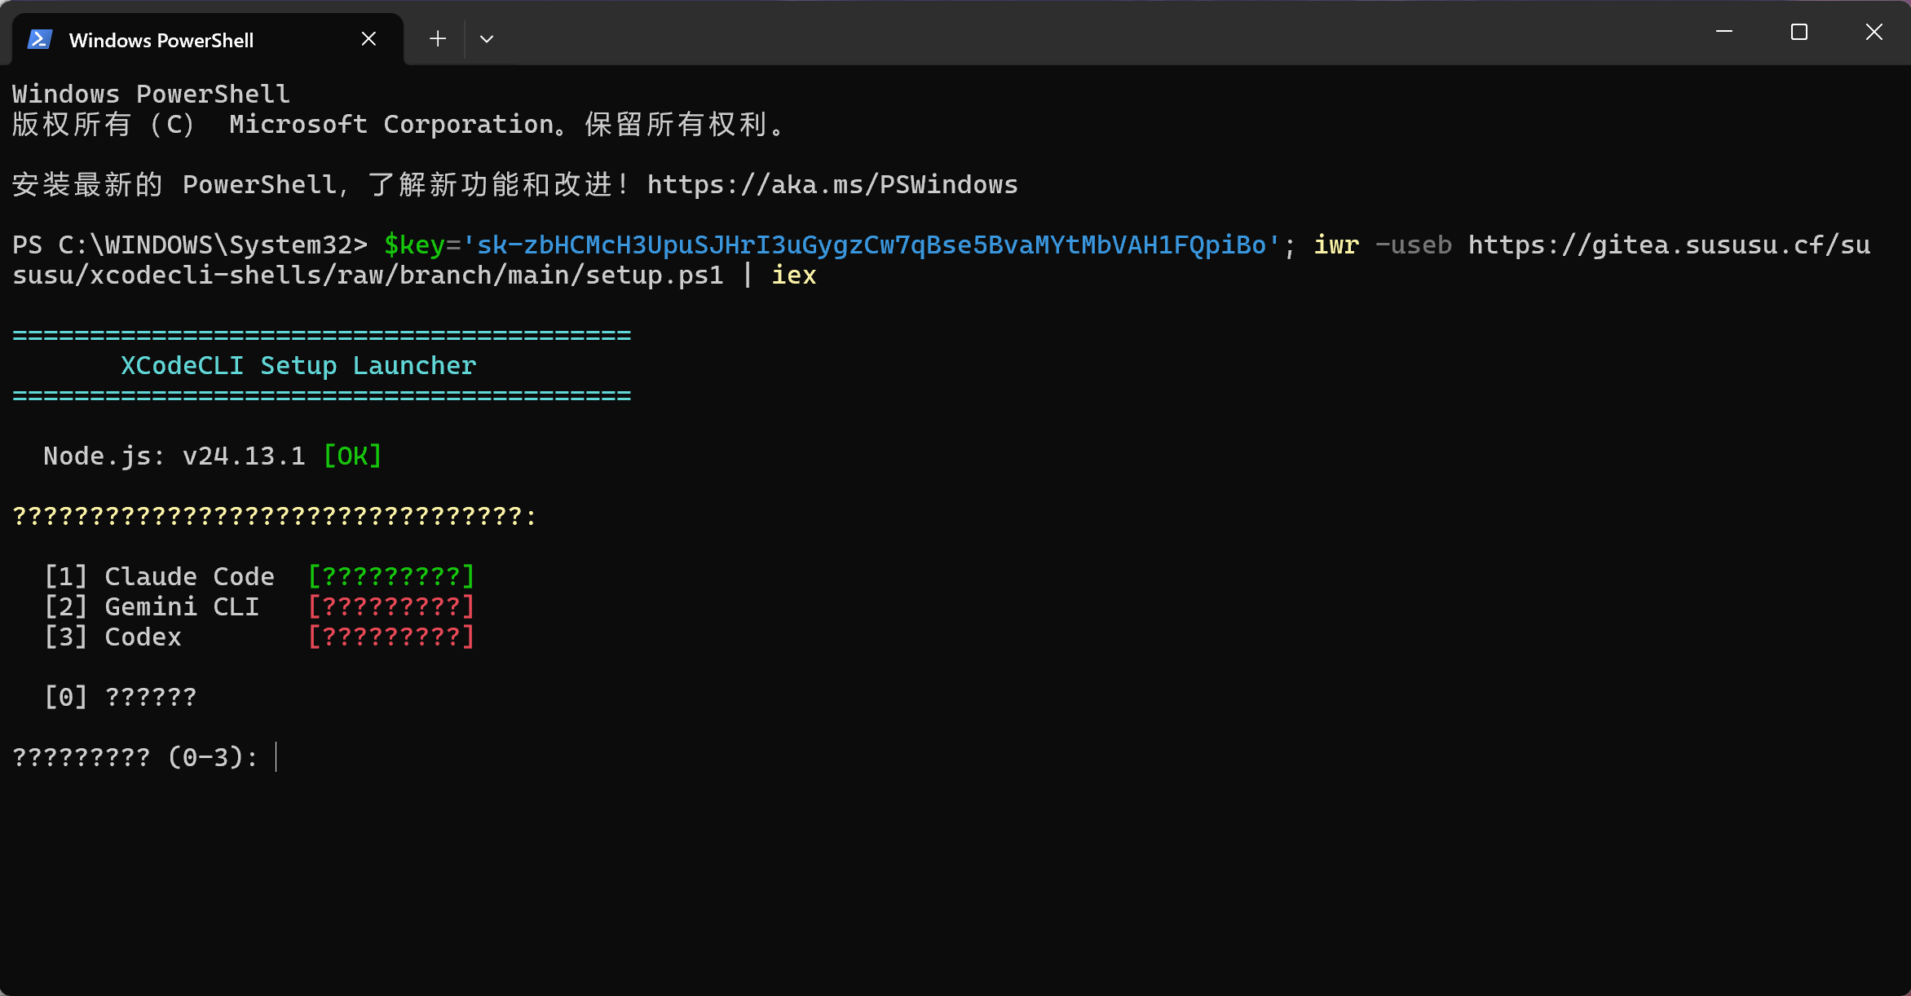Click the [3] Codex menu line
Viewport: 1911px width, 996px height.
point(113,637)
